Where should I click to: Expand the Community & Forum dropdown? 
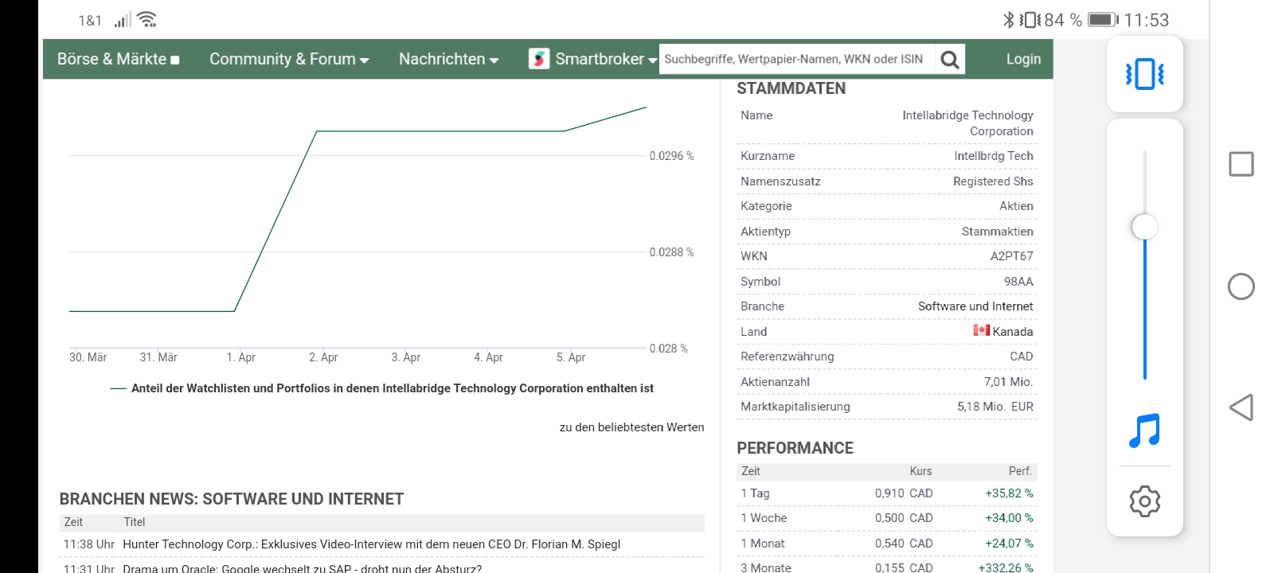(x=289, y=59)
